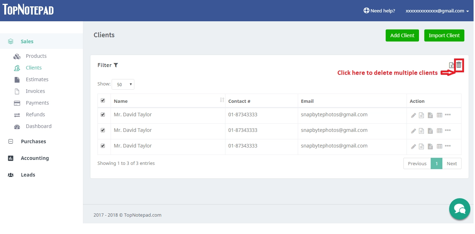Uncheck the third Mr. David Taylor row checkbox
Screen dimensions: 475x234
[103, 146]
